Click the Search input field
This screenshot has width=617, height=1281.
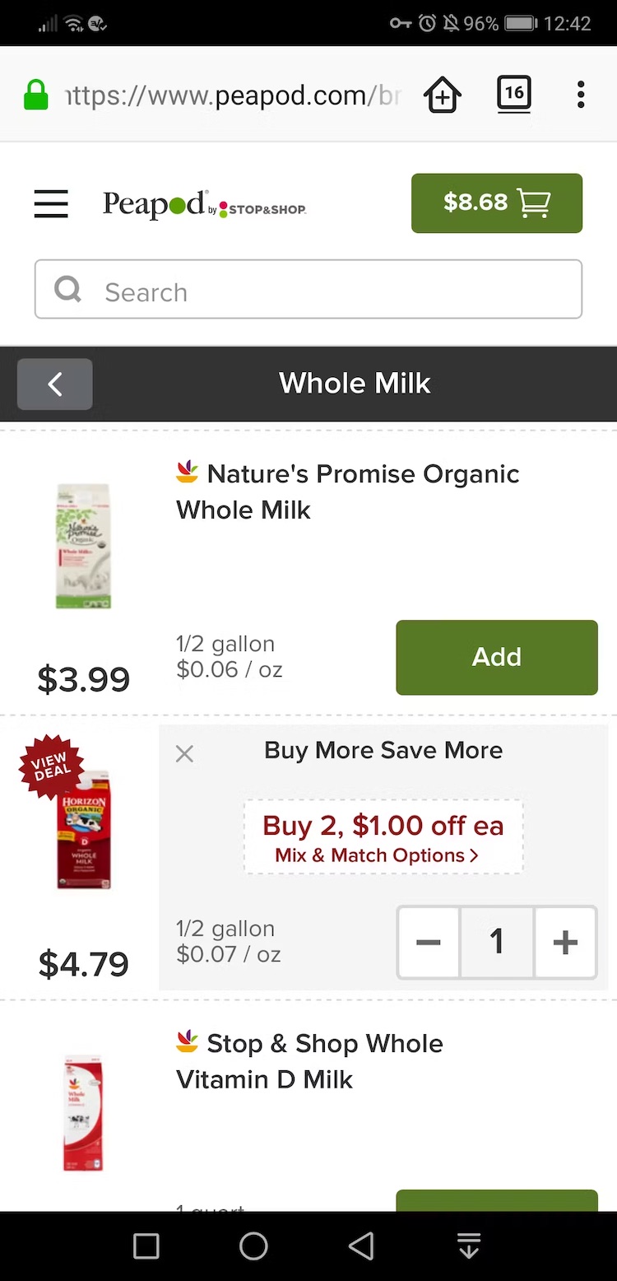[x=308, y=290]
